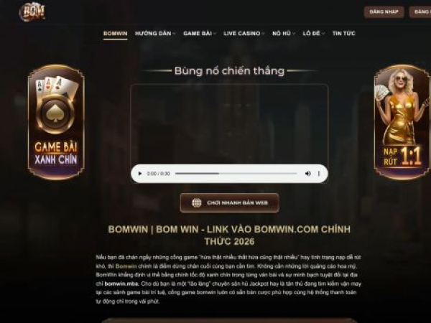Select the BOMWIN menu tab

116,34
